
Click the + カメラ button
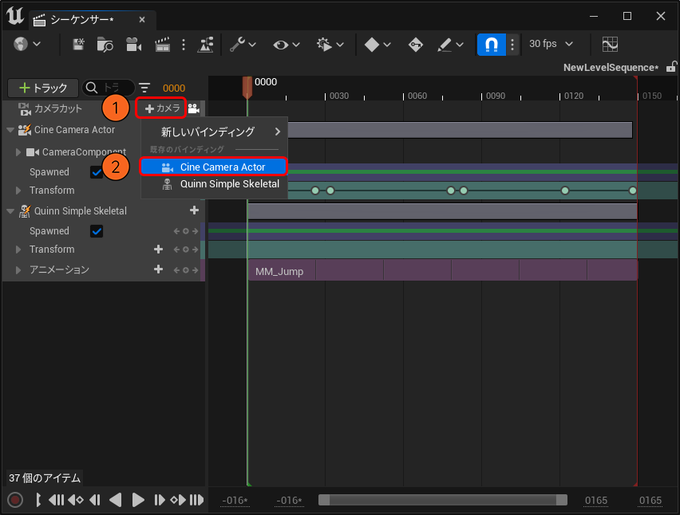point(163,108)
